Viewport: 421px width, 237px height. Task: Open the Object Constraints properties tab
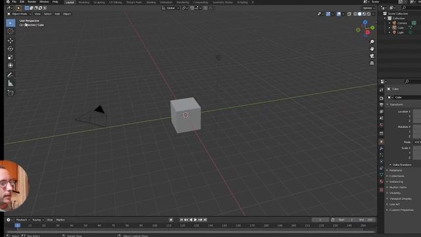pyautogui.click(x=382, y=169)
